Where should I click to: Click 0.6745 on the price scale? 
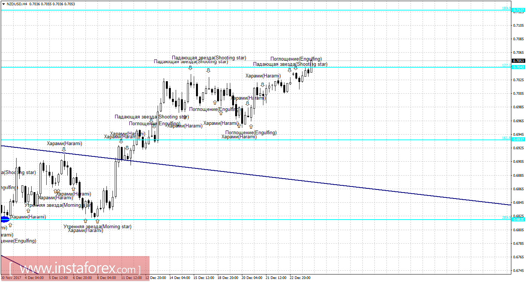518,271
